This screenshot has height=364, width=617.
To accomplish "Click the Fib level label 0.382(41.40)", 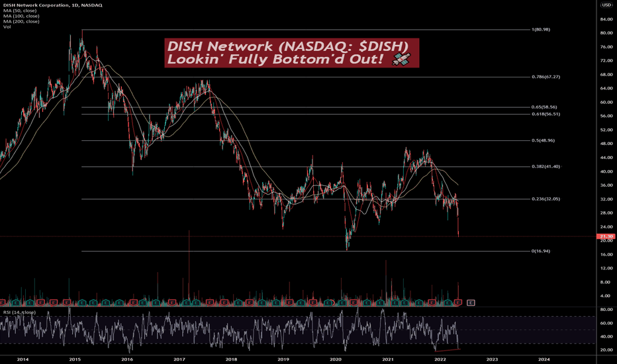I will [546, 167].
